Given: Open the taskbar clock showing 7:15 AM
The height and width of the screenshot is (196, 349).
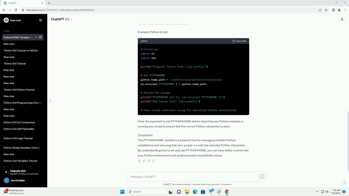Looking at the screenshot, I should pos(336,192).
